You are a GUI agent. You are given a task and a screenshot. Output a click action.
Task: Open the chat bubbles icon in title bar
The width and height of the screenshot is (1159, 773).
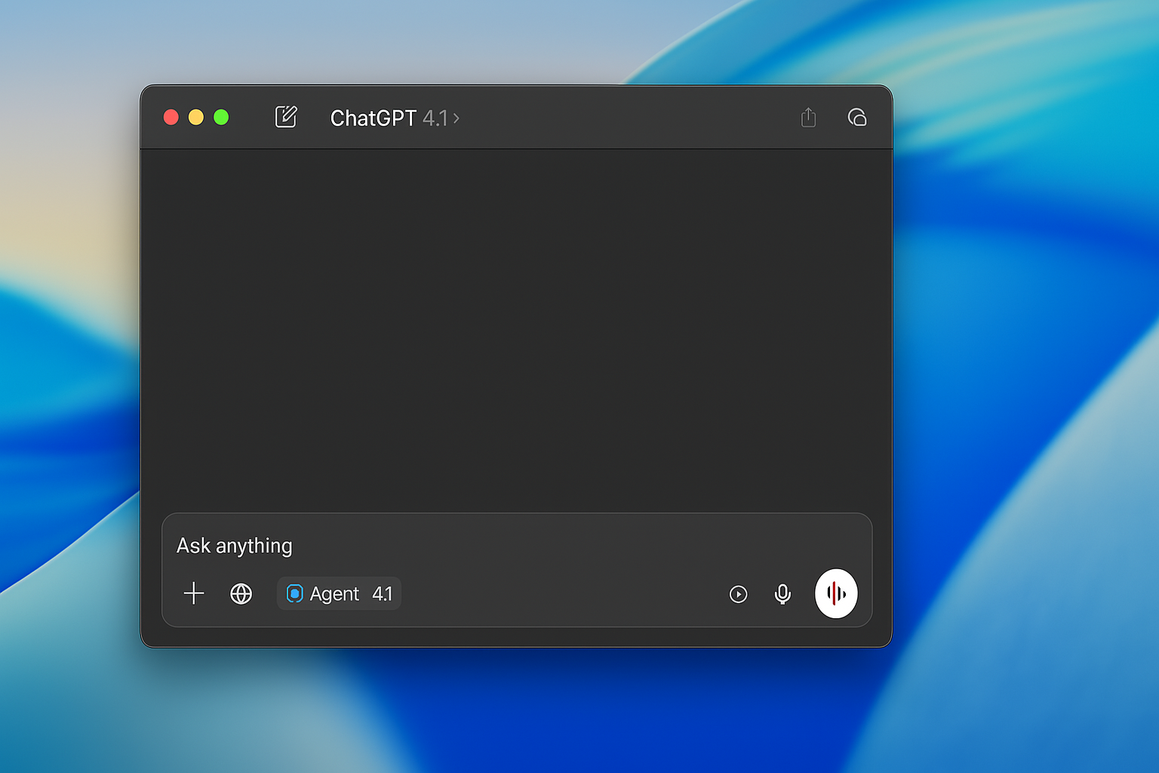(857, 117)
